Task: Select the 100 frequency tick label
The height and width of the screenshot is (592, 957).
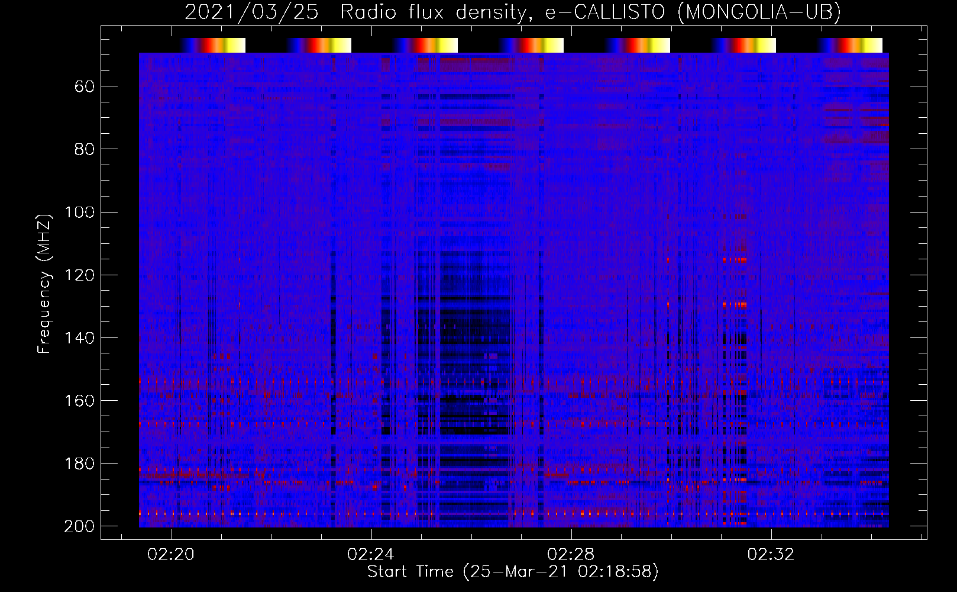Action: tap(79, 212)
